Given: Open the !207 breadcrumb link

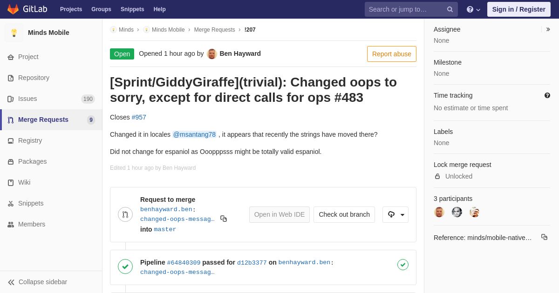Looking at the screenshot, I should (x=250, y=30).
